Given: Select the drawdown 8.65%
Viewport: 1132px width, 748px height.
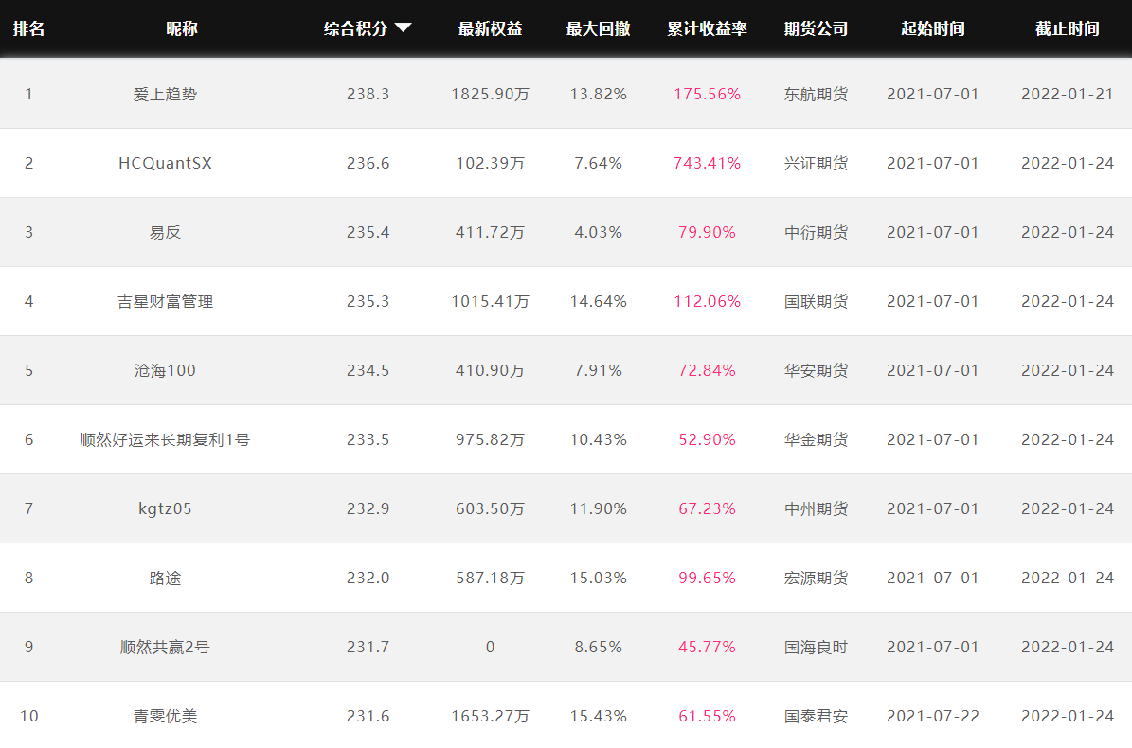Looking at the screenshot, I should 599,647.
